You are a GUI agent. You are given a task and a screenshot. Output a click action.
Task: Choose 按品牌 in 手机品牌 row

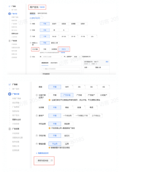click(67, 124)
